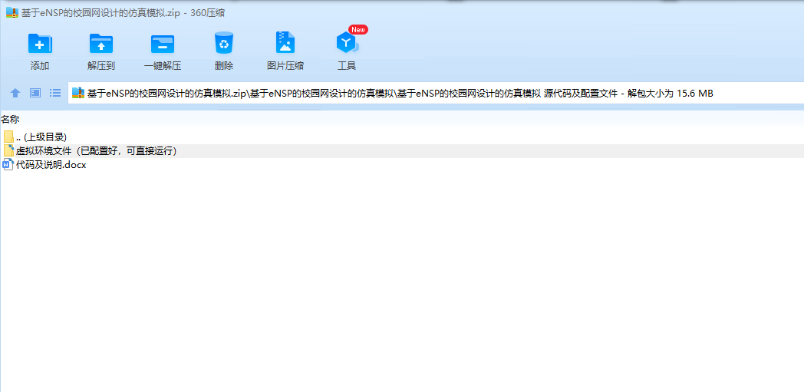
Task: Switch to the list view icon
Action: coord(55,93)
